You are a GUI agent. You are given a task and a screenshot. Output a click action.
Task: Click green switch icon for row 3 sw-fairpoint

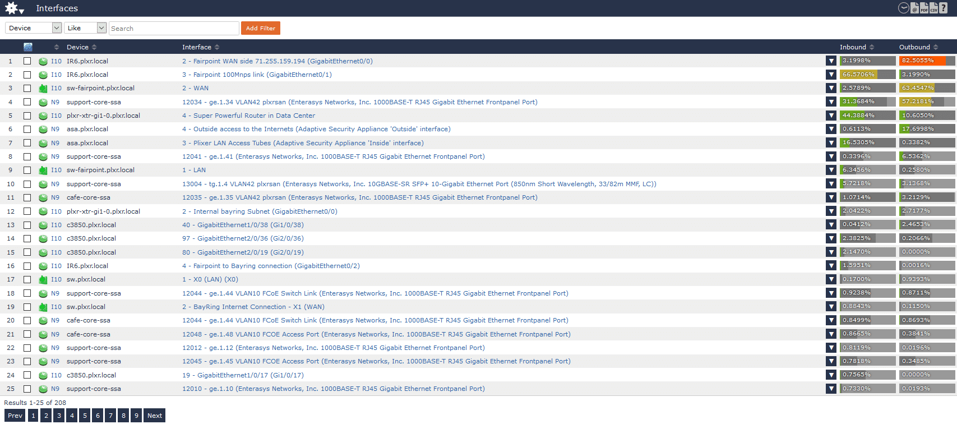click(x=43, y=88)
